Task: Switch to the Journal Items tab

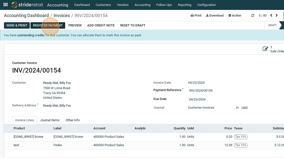Action: coord(50,120)
